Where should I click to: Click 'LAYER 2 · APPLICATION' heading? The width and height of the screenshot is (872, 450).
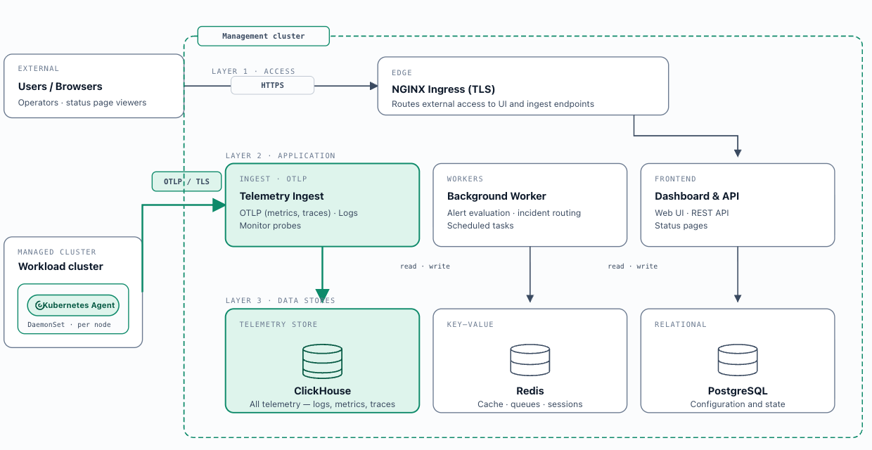tap(281, 155)
